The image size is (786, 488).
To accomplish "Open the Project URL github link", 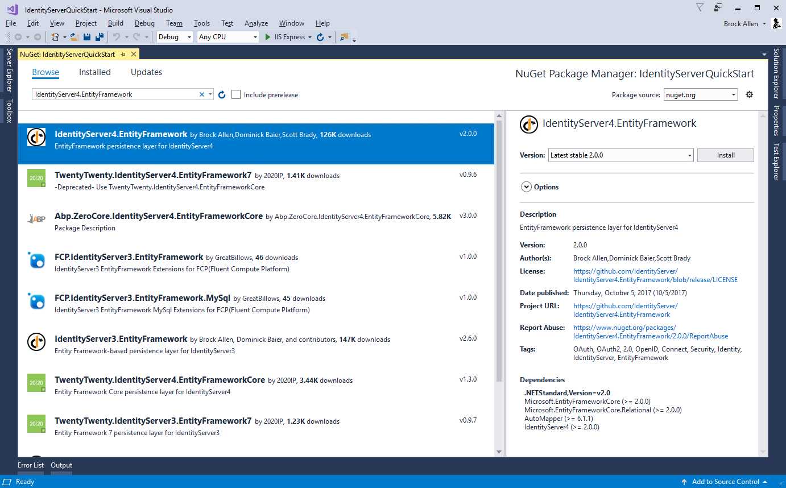I will click(x=626, y=310).
